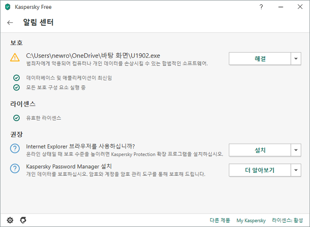Viewport: 310px width, 227px height.
Task: Click the 보호 section header
Action: click(x=16, y=43)
